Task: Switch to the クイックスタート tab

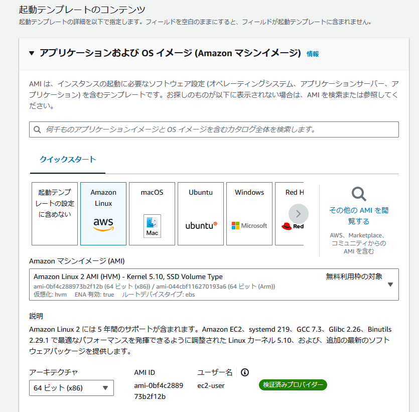Action: pyautogui.click(x=68, y=160)
